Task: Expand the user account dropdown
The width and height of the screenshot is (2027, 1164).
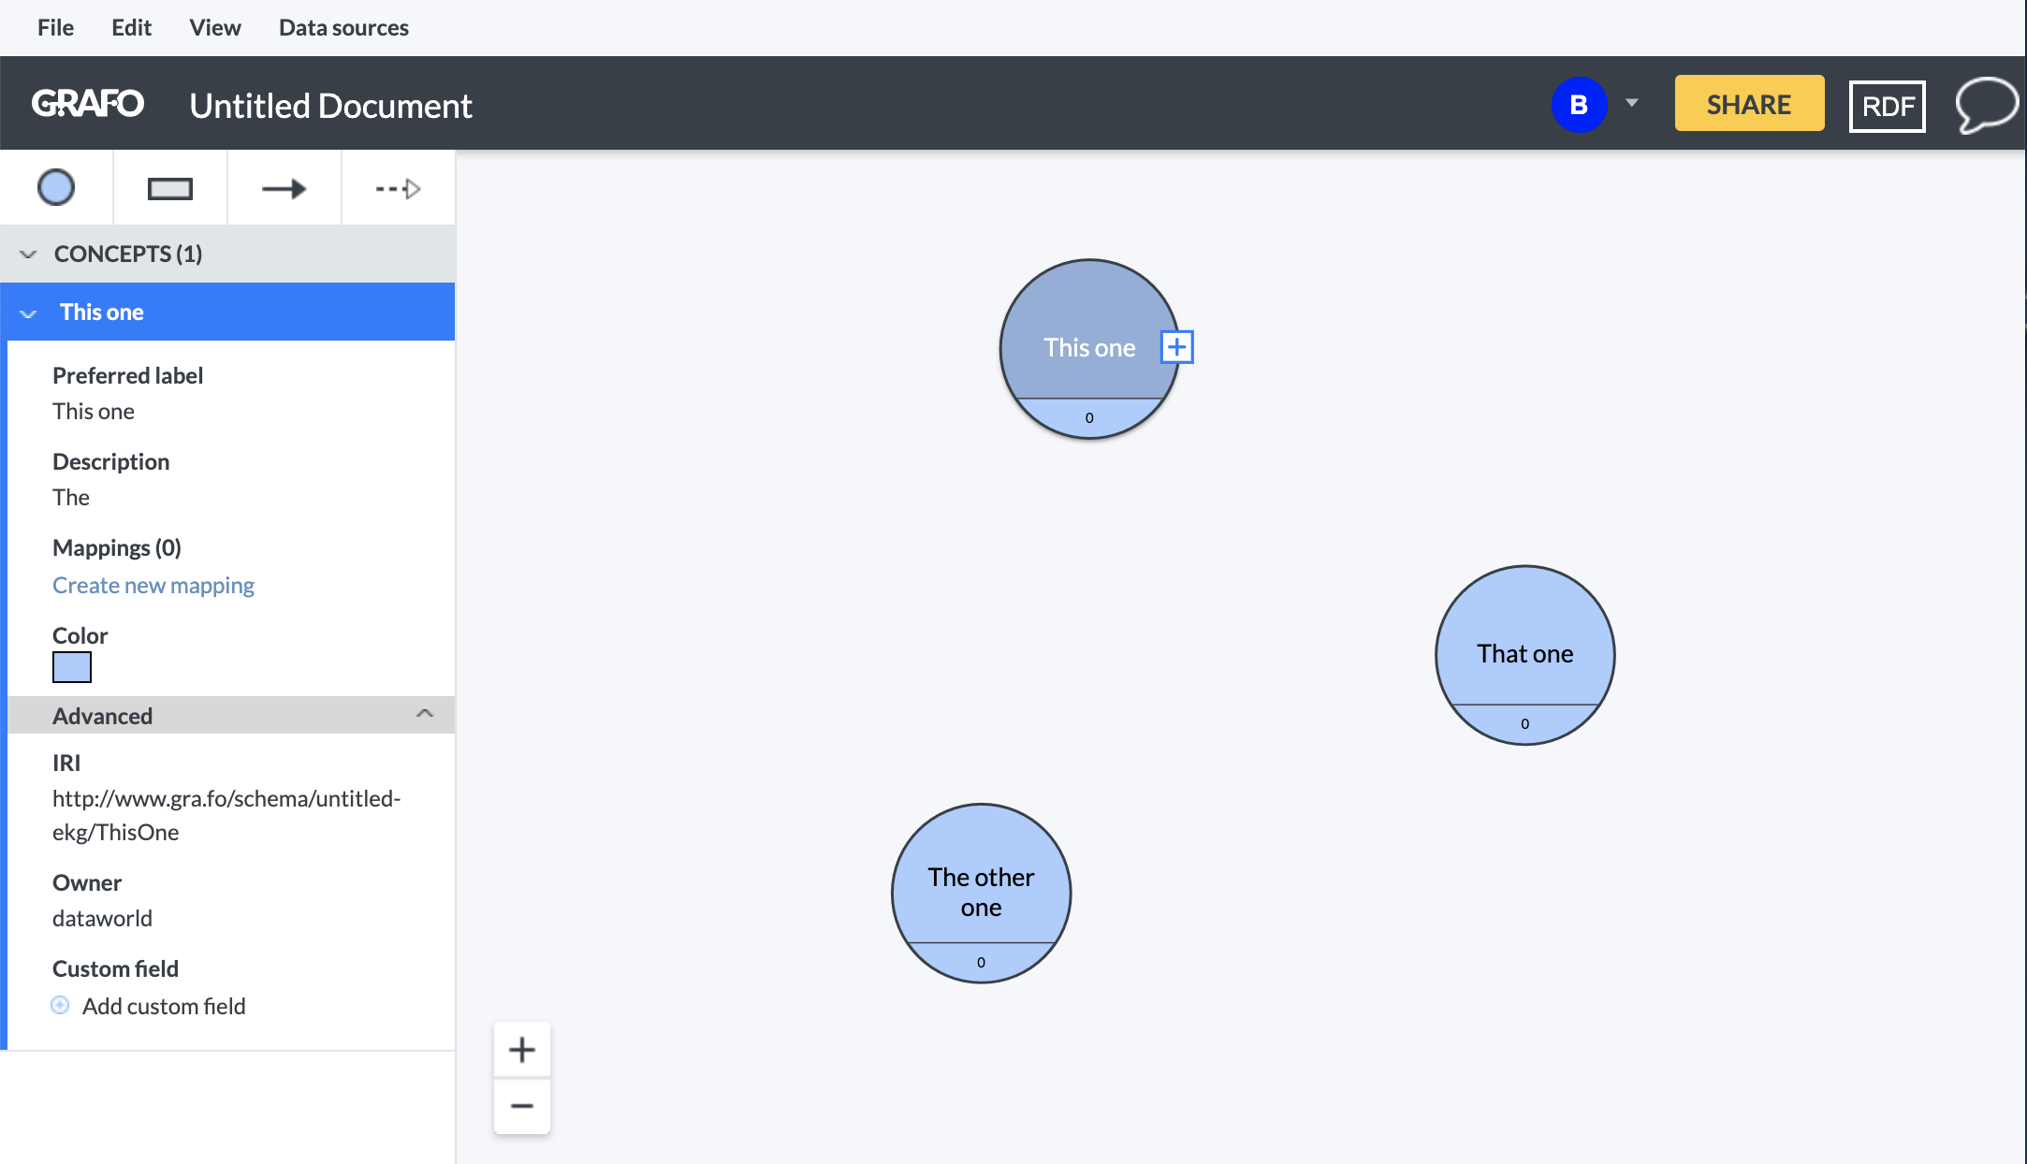Action: pos(1632,105)
